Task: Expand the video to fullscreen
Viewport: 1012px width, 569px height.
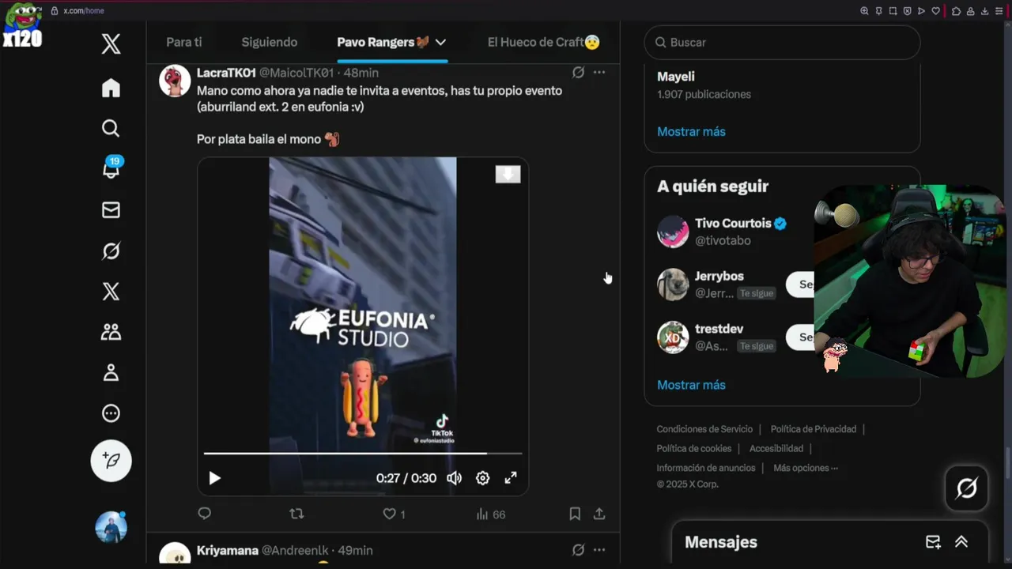Action: pyautogui.click(x=511, y=478)
